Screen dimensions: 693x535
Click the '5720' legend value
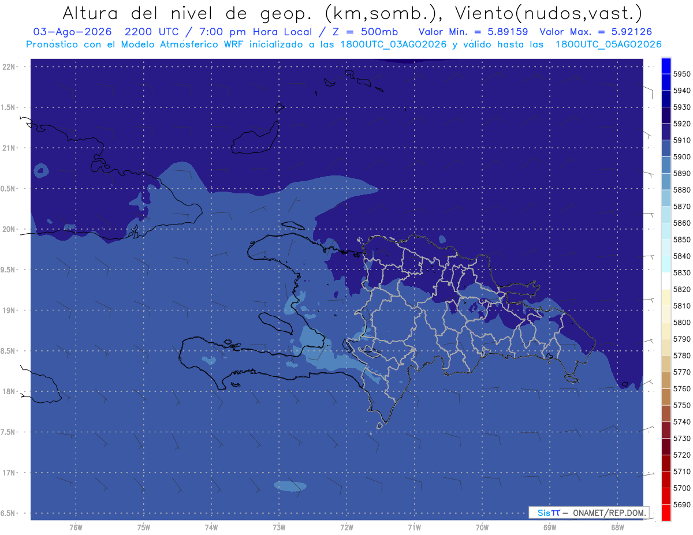(x=682, y=455)
